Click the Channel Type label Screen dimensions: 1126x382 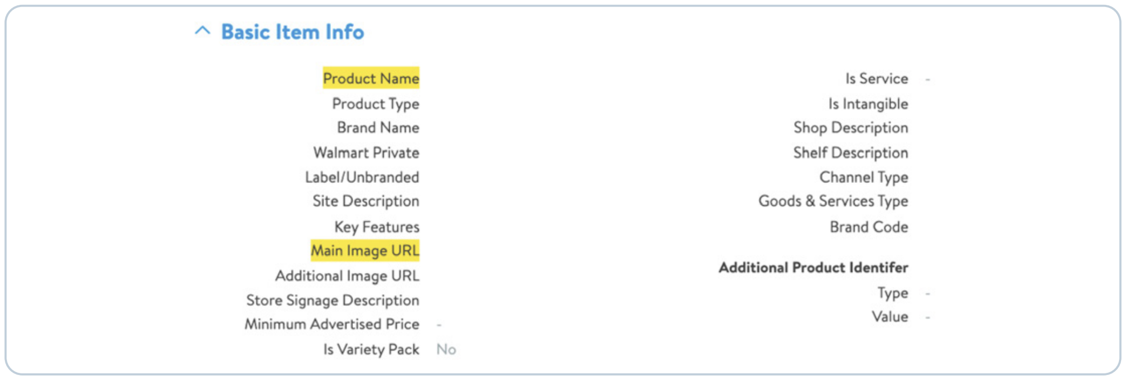(864, 177)
